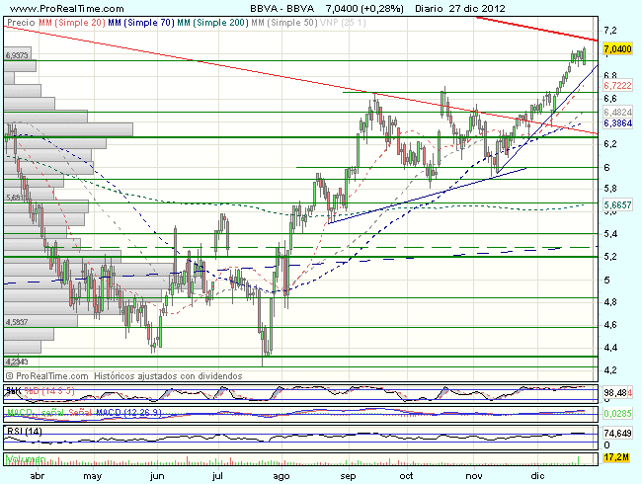Select the Precio legend label
Image resolution: width=642 pixels, height=484 pixels.
click(21, 23)
